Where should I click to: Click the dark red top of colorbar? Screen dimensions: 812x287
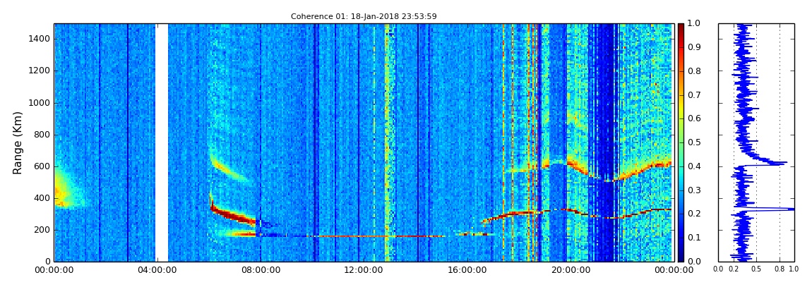[681, 28]
